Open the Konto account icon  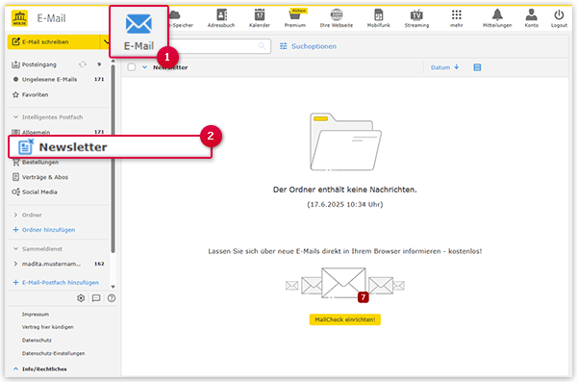[531, 18]
